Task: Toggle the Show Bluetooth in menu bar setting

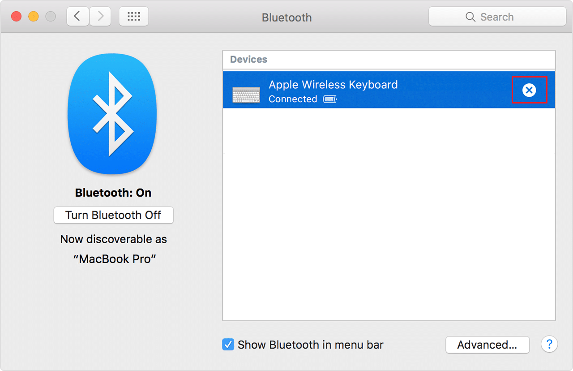Action: click(x=228, y=345)
